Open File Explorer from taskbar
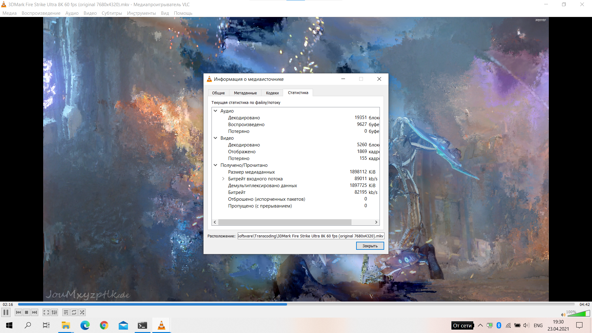This screenshot has width=592, height=333. (x=66, y=325)
